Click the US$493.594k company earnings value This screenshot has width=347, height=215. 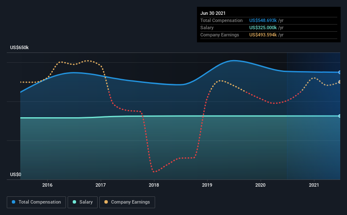click(x=263, y=35)
